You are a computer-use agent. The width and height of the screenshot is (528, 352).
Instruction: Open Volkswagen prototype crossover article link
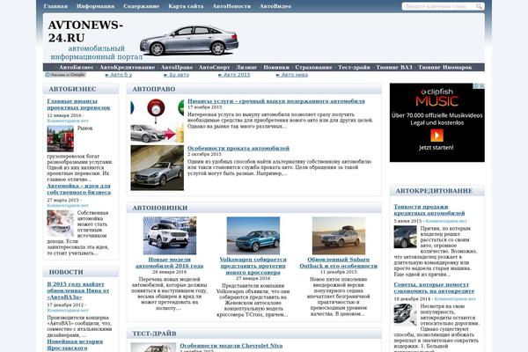pos(253,266)
